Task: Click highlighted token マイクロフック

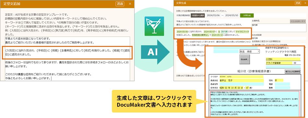Action: (x=243, y=32)
